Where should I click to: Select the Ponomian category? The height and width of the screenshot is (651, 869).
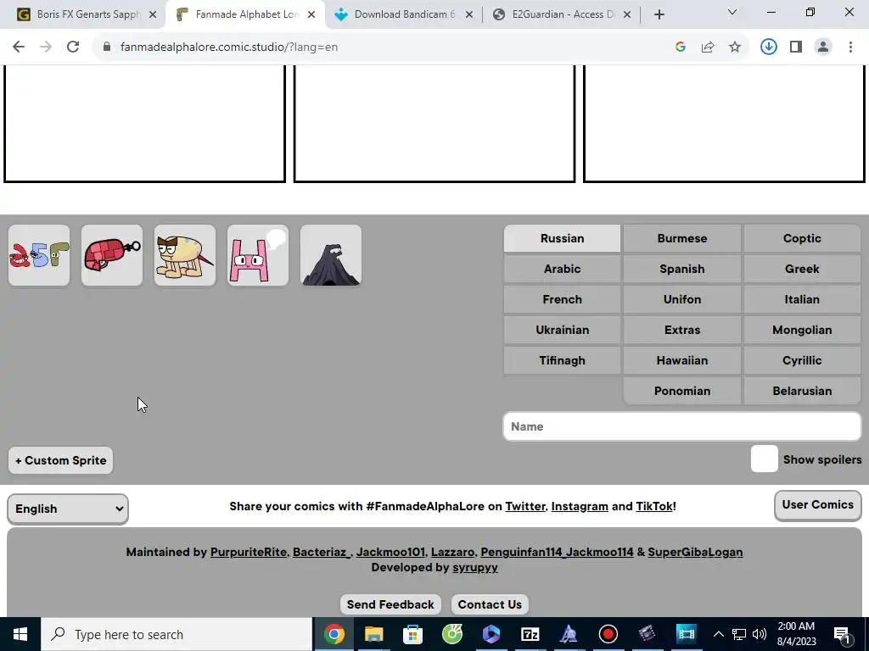tap(681, 390)
